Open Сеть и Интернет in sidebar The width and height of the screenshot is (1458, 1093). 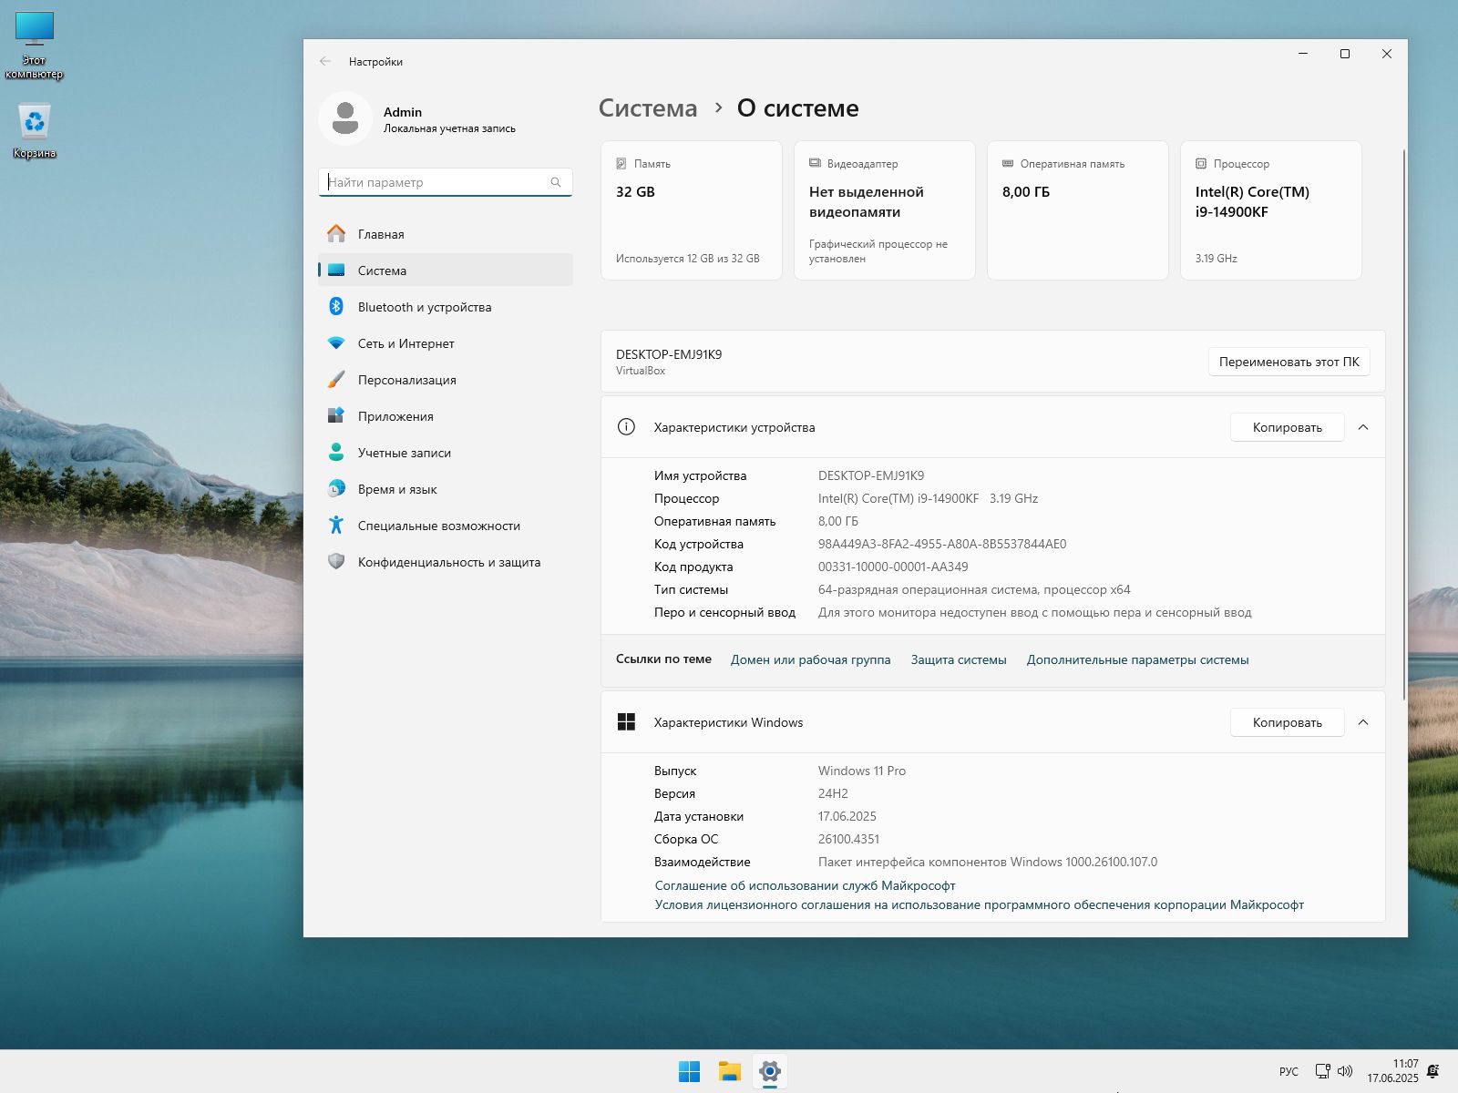point(446,343)
